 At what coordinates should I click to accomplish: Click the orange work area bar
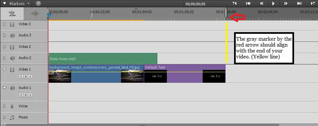coord(96,20)
